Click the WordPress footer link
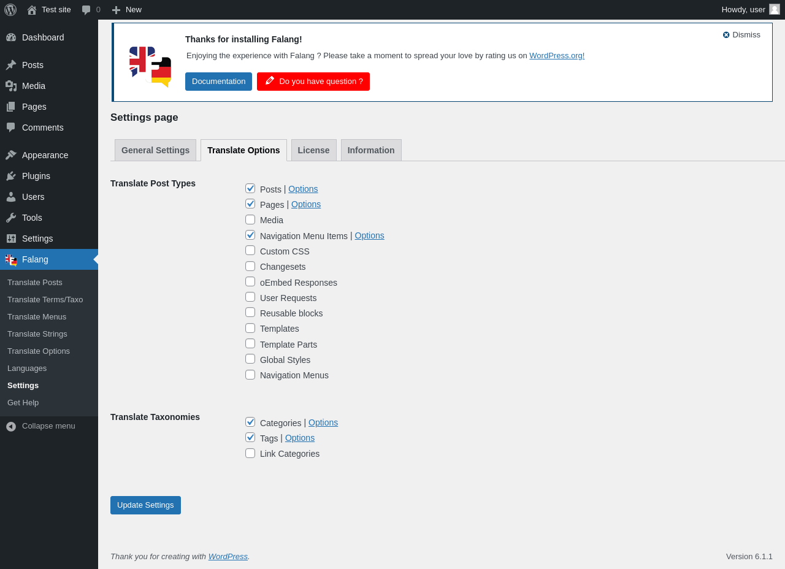Screen dimensions: 785x569 tap(228, 557)
